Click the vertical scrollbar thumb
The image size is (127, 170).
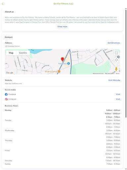click(126, 64)
